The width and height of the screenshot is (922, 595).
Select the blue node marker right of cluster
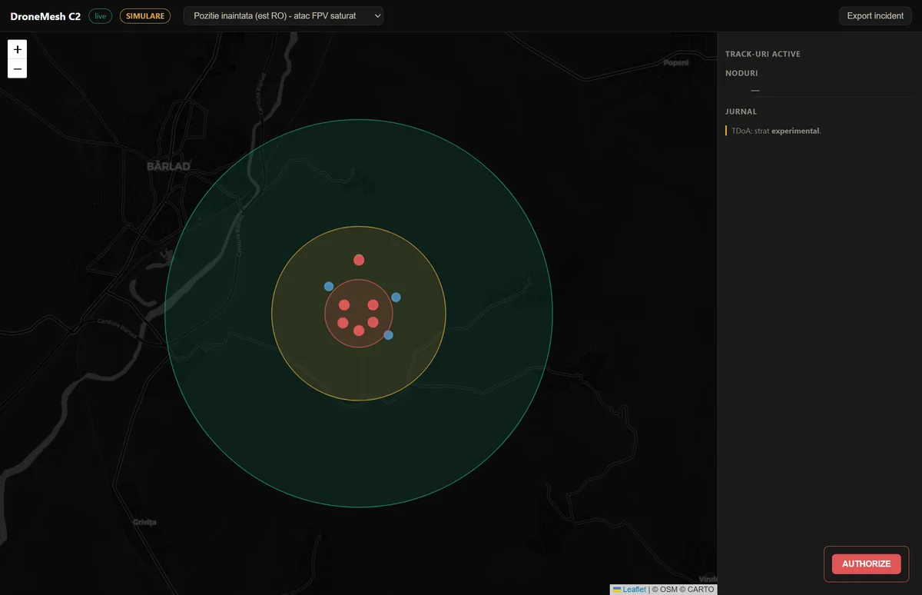[396, 297]
